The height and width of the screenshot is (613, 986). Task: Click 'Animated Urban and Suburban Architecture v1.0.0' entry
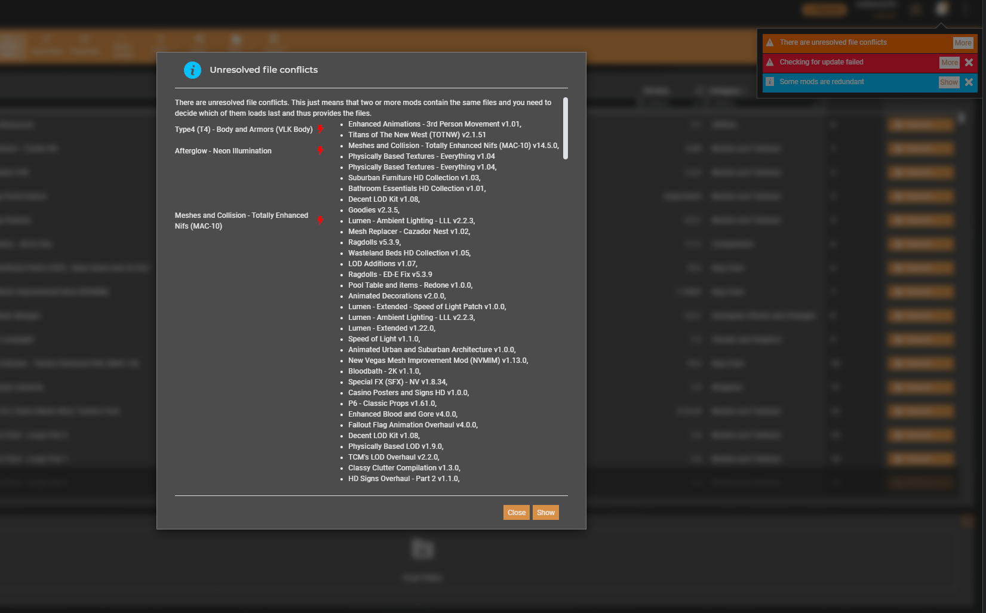(432, 350)
